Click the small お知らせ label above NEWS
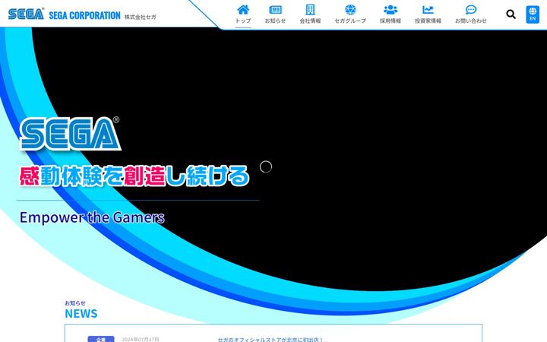Image resolution: width=547 pixels, height=342 pixels. point(75,303)
